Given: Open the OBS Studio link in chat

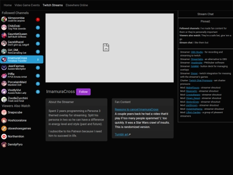Looking at the screenshot, I should [197, 52].
